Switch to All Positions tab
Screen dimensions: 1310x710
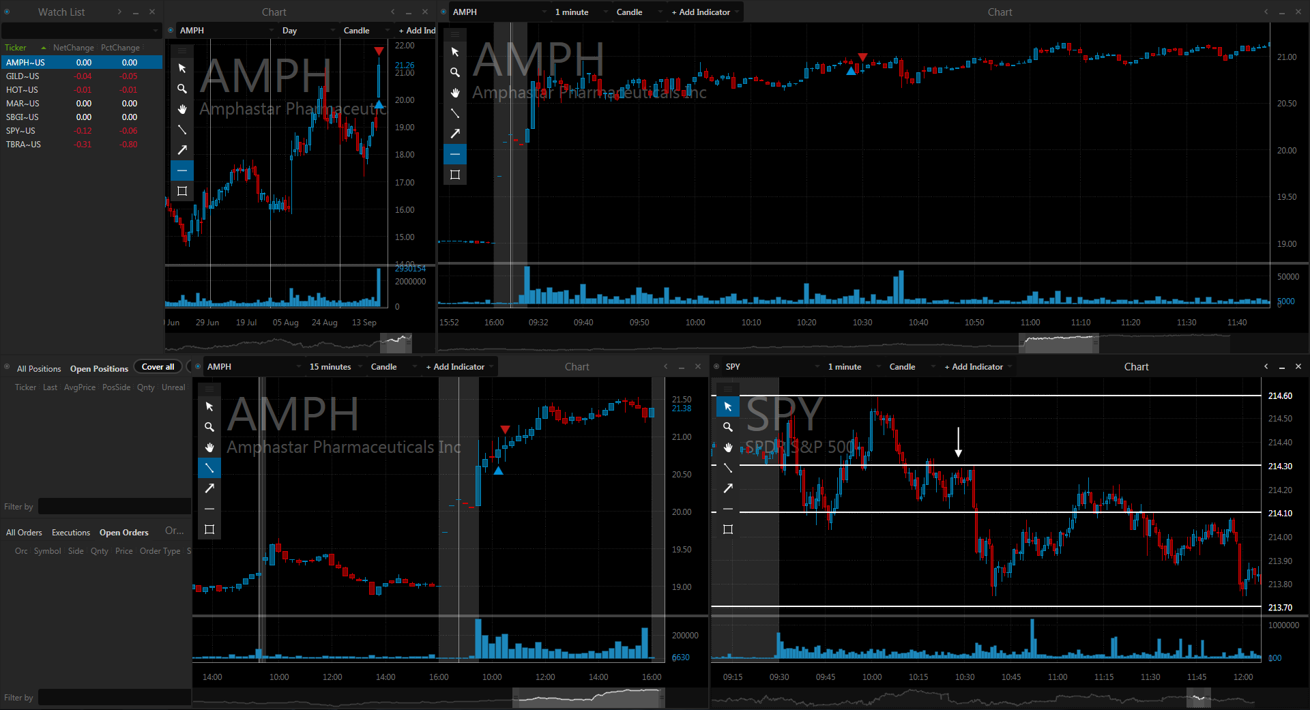[39, 368]
